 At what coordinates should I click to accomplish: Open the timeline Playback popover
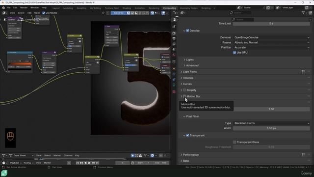[15, 163]
